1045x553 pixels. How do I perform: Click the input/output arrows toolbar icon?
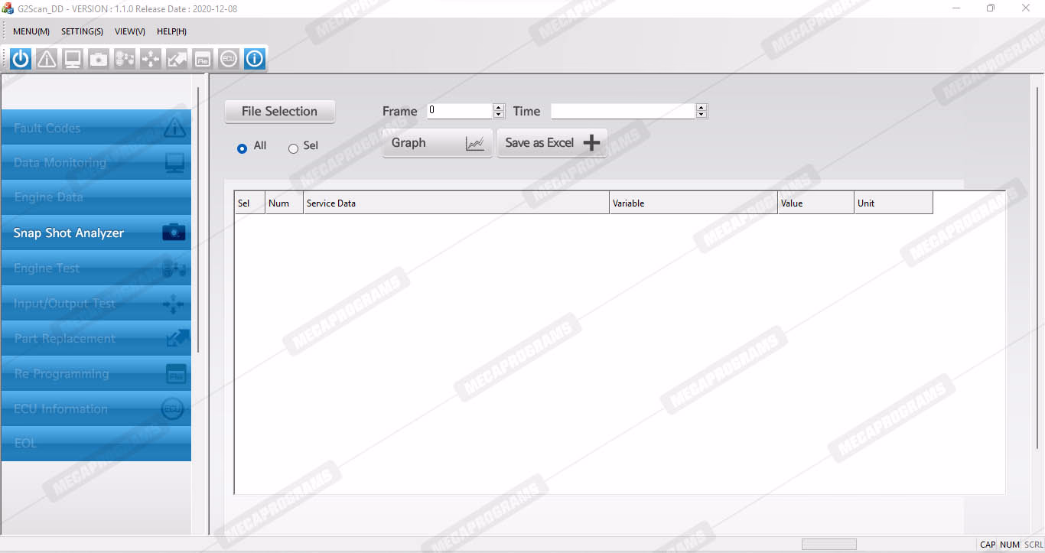point(151,59)
